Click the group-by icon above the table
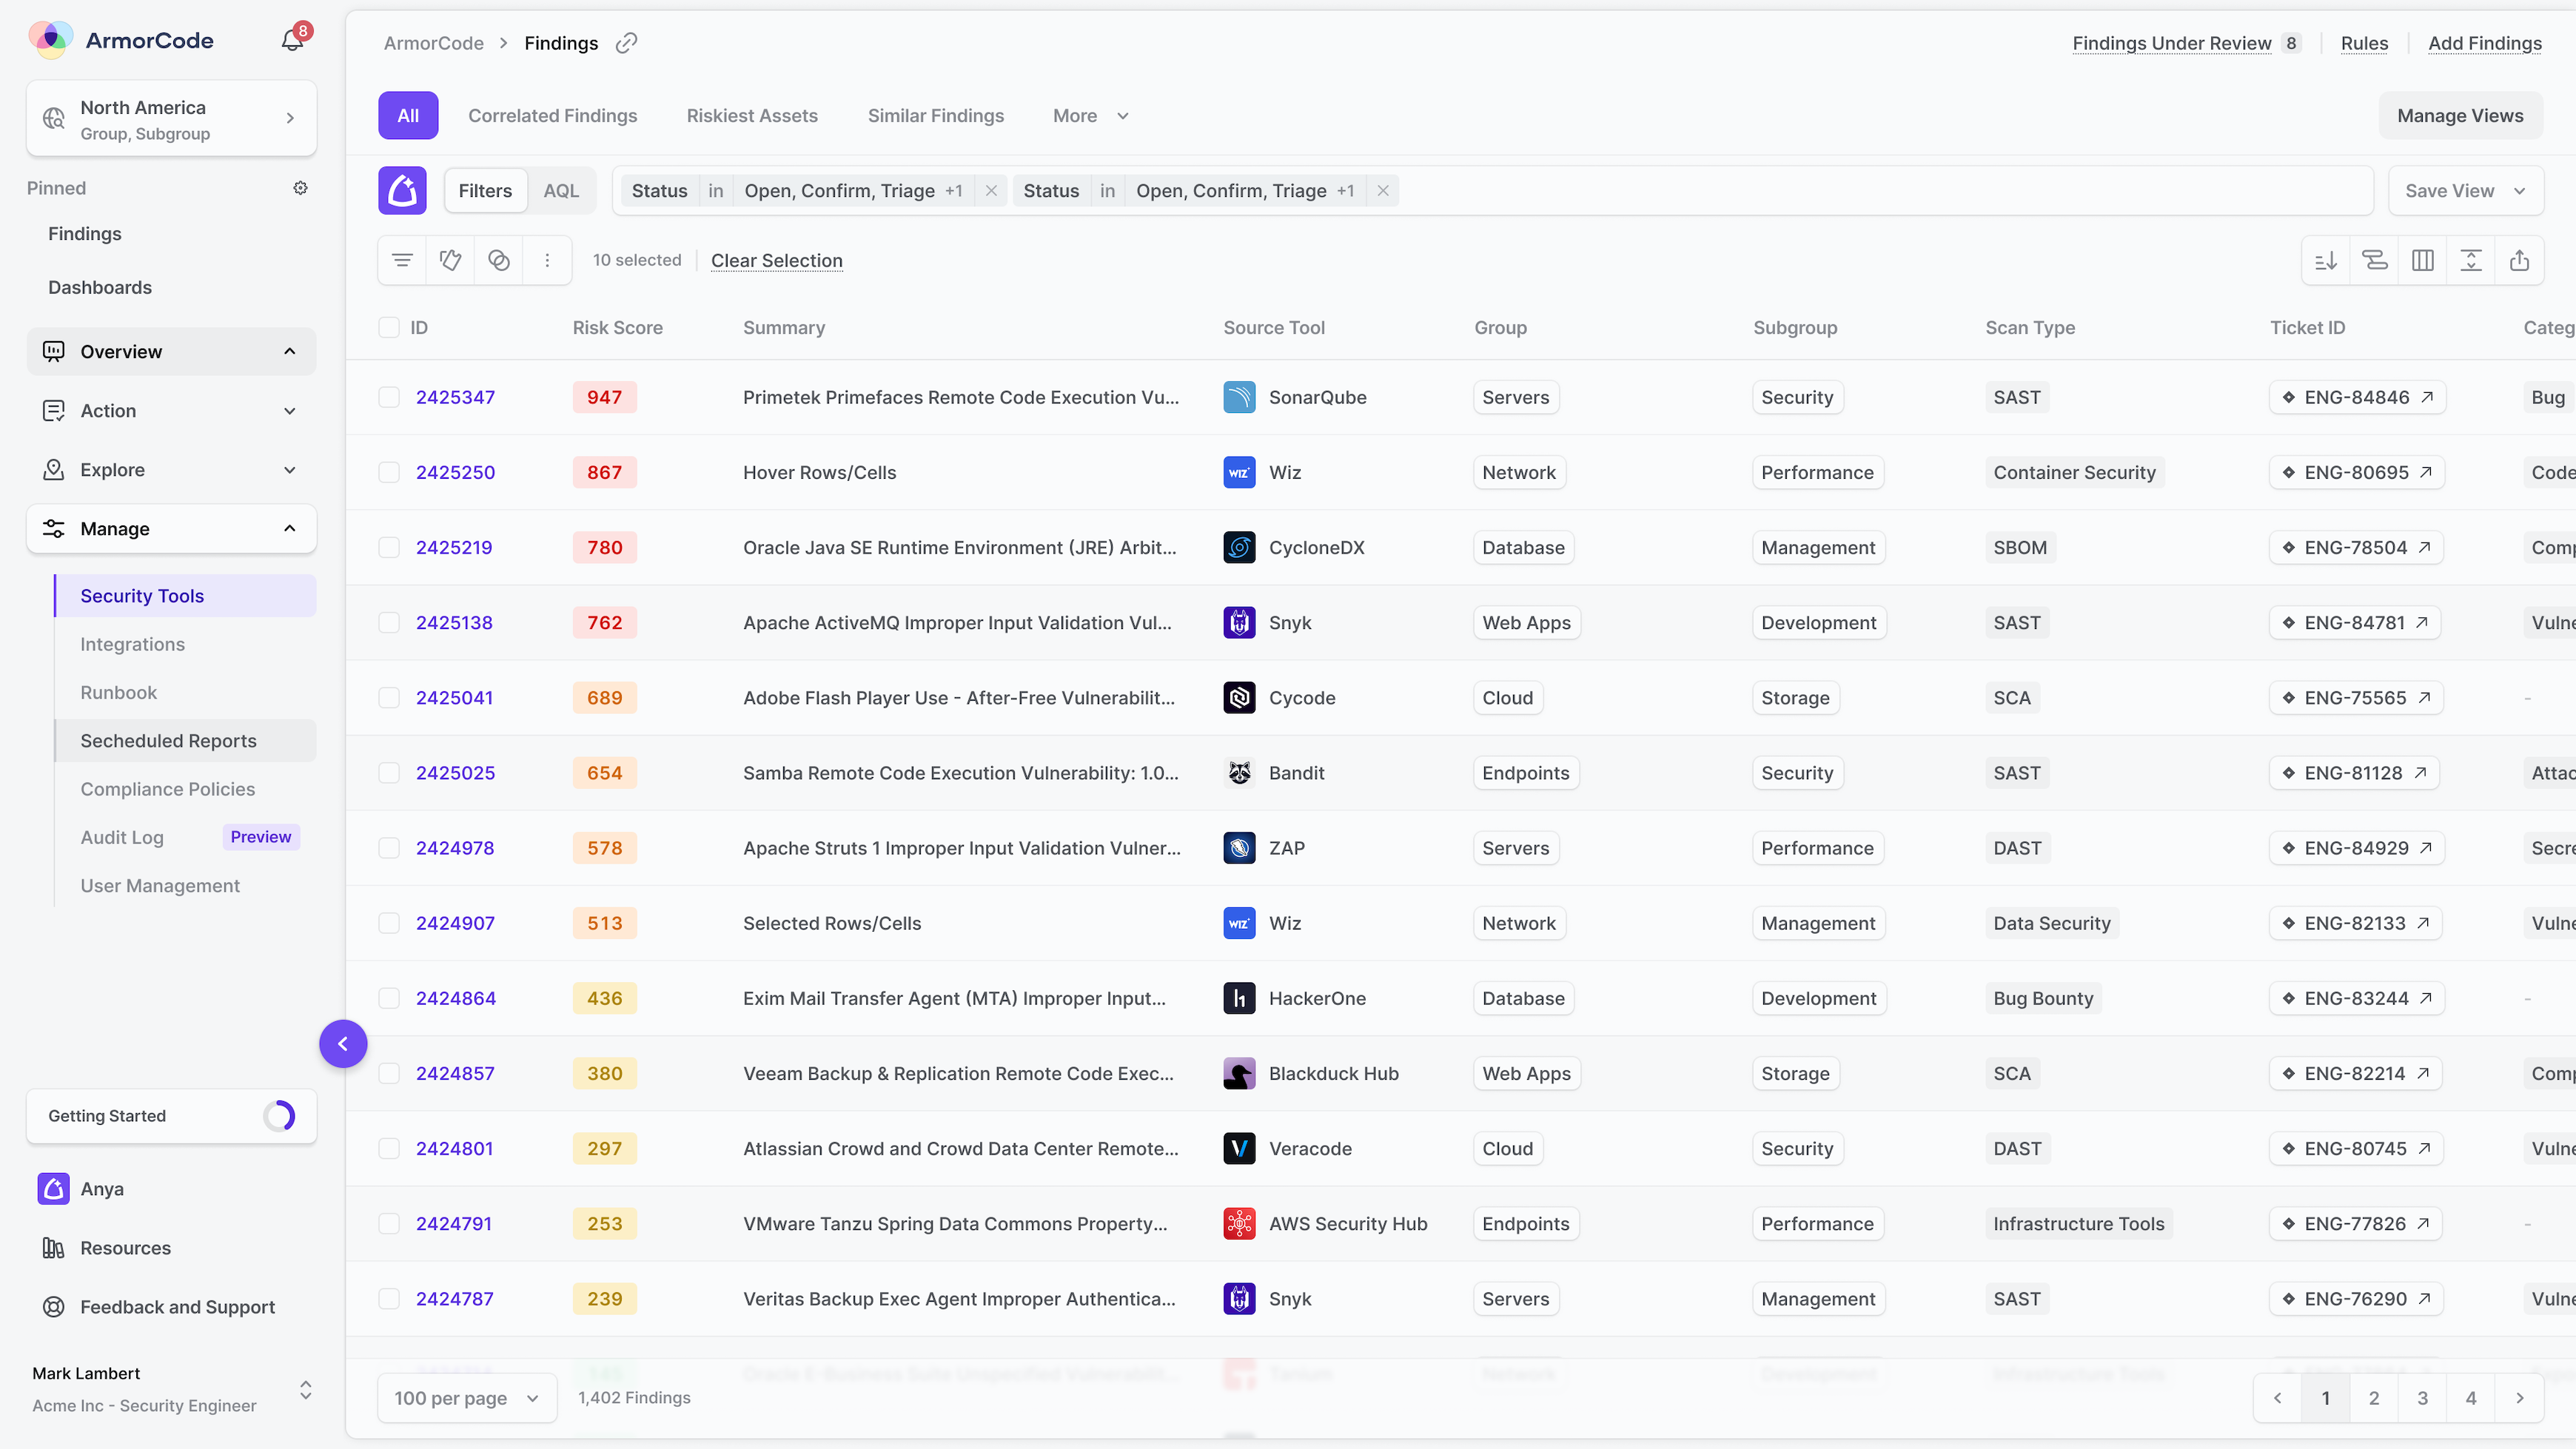This screenshot has width=2576, height=1449. click(2374, 260)
